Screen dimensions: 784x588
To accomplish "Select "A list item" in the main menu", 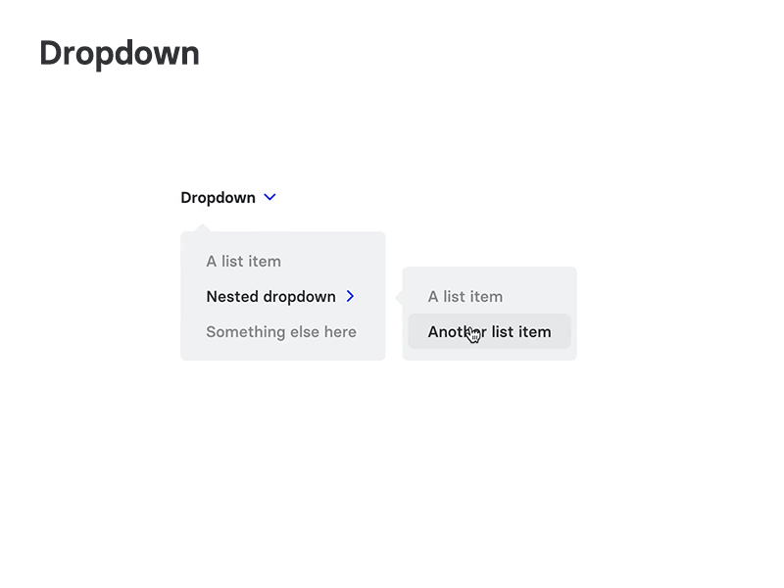I will tap(243, 262).
